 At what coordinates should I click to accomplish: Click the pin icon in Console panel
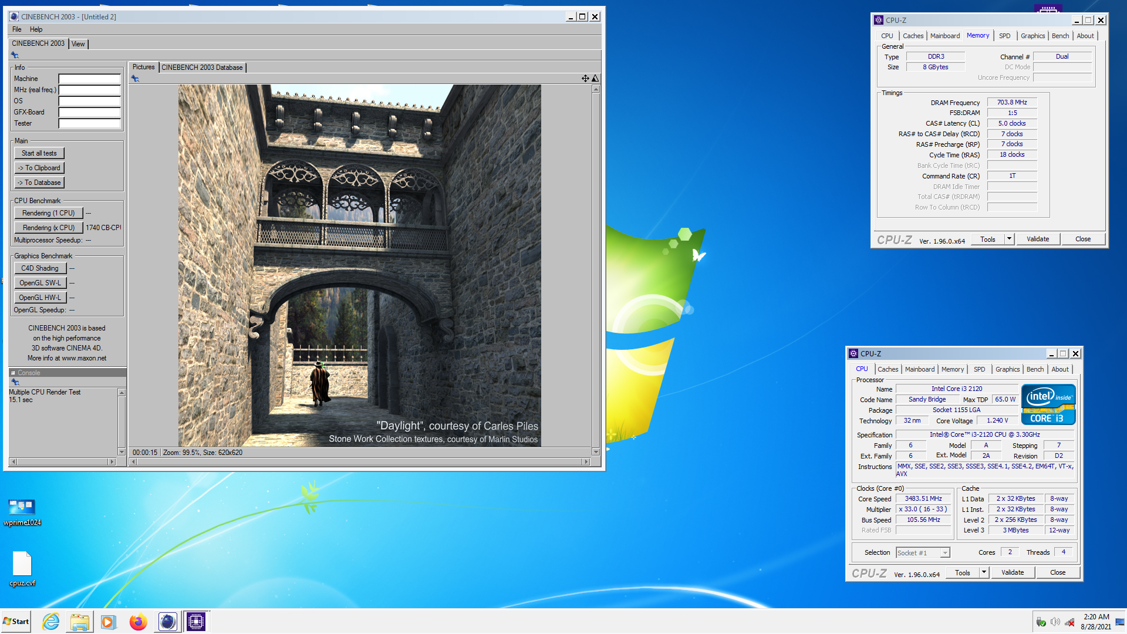point(15,382)
